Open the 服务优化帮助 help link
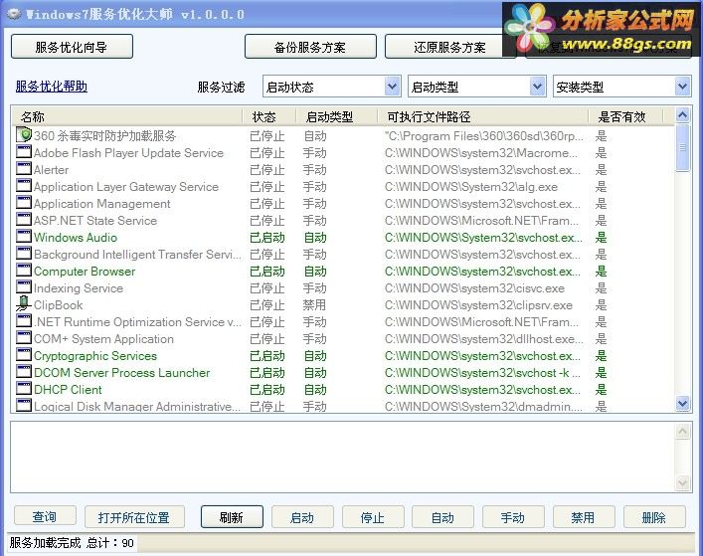Image resolution: width=703 pixels, height=556 pixels. tap(51, 87)
